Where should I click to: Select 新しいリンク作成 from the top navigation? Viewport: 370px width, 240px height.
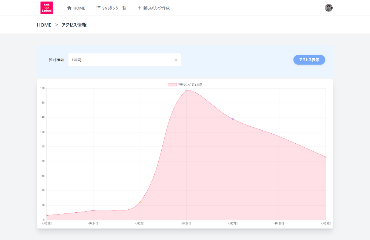point(156,7)
